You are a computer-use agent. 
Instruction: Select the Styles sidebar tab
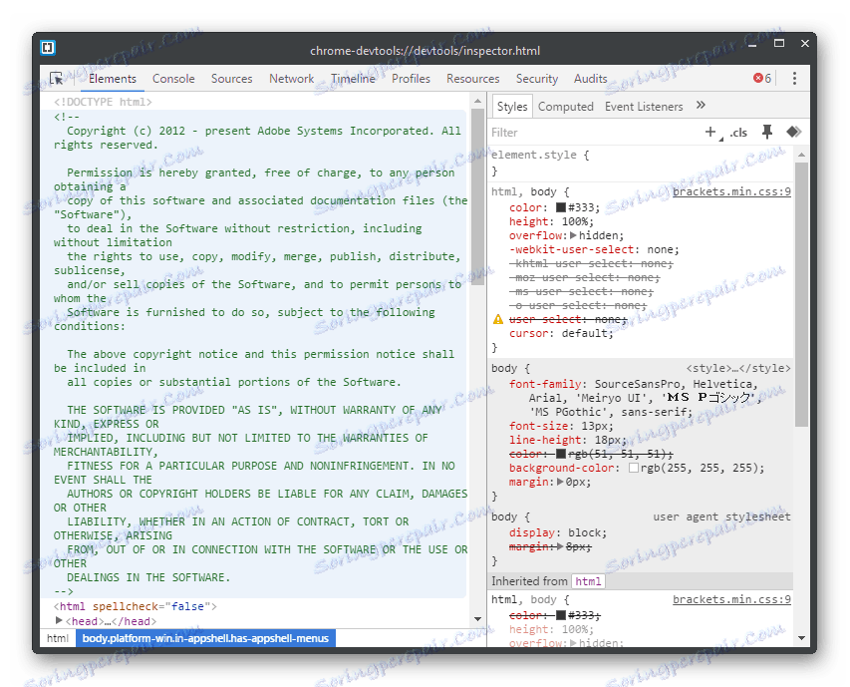tap(512, 107)
